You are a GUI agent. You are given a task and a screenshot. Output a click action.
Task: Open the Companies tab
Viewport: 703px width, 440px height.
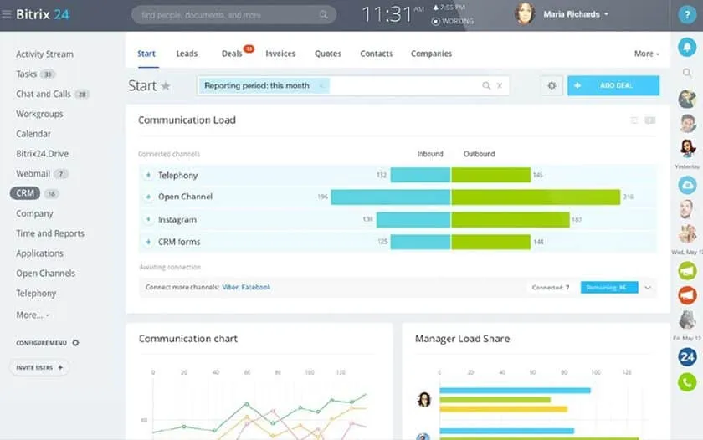431,54
